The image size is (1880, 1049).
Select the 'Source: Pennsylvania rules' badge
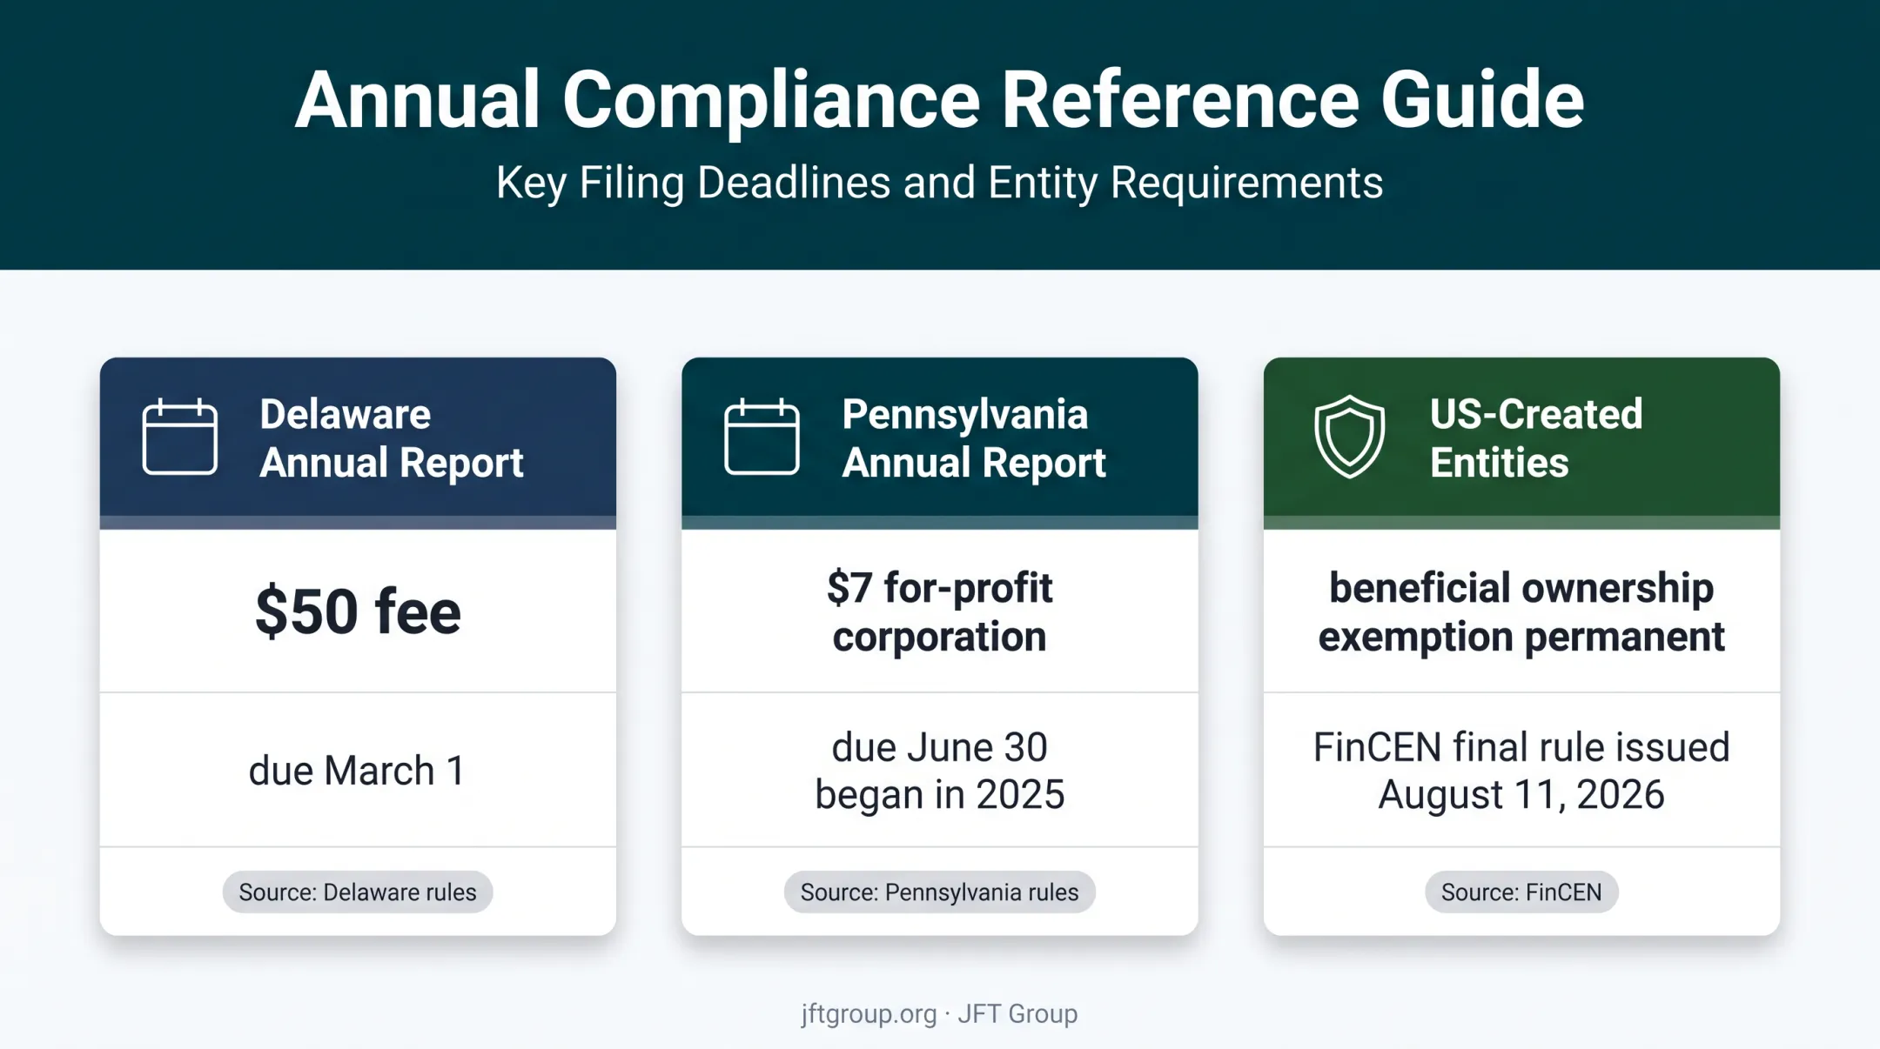(939, 892)
